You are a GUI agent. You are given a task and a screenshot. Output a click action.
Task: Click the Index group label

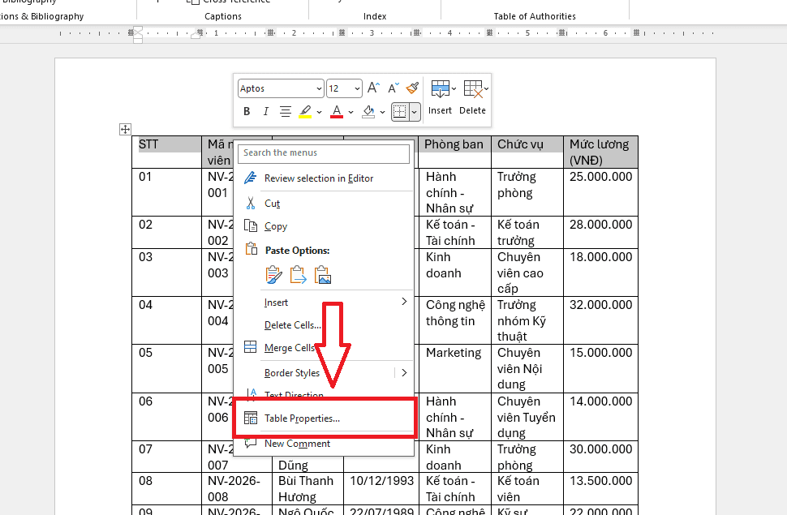coord(374,16)
